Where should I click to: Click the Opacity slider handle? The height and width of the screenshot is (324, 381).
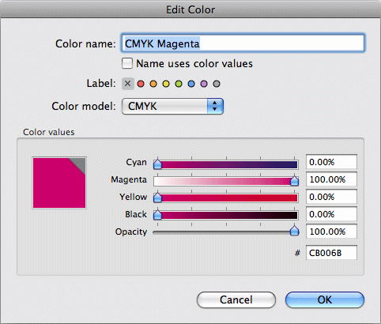pyautogui.click(x=294, y=231)
